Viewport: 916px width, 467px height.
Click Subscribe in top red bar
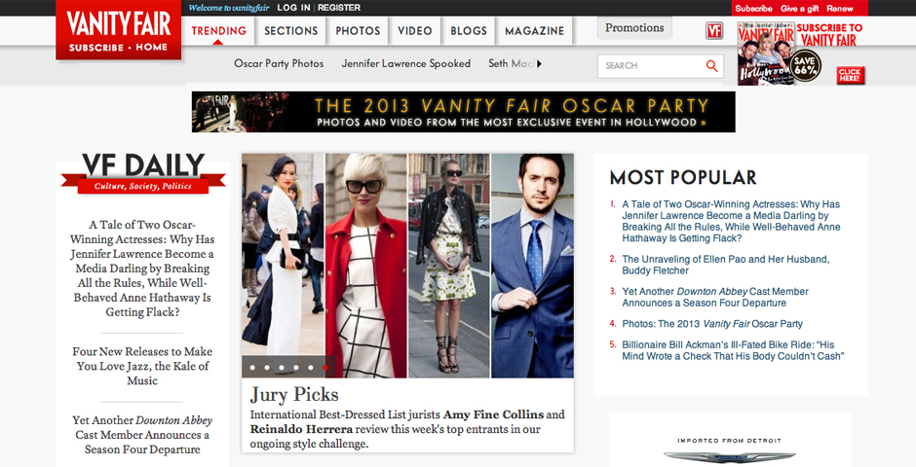coord(753,8)
